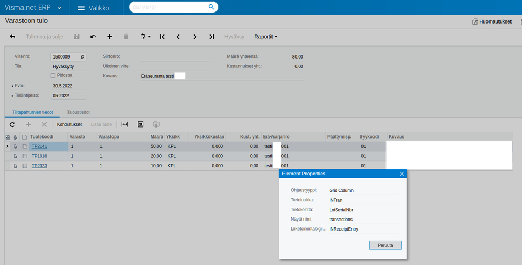Go to next record icon

point(195,37)
